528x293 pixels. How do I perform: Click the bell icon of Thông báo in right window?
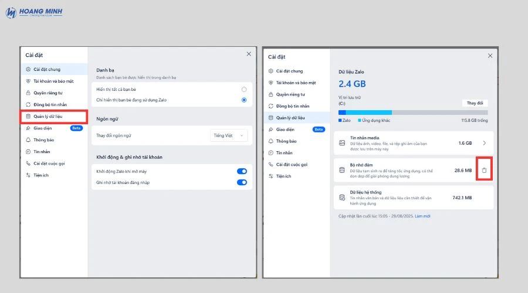click(270, 141)
